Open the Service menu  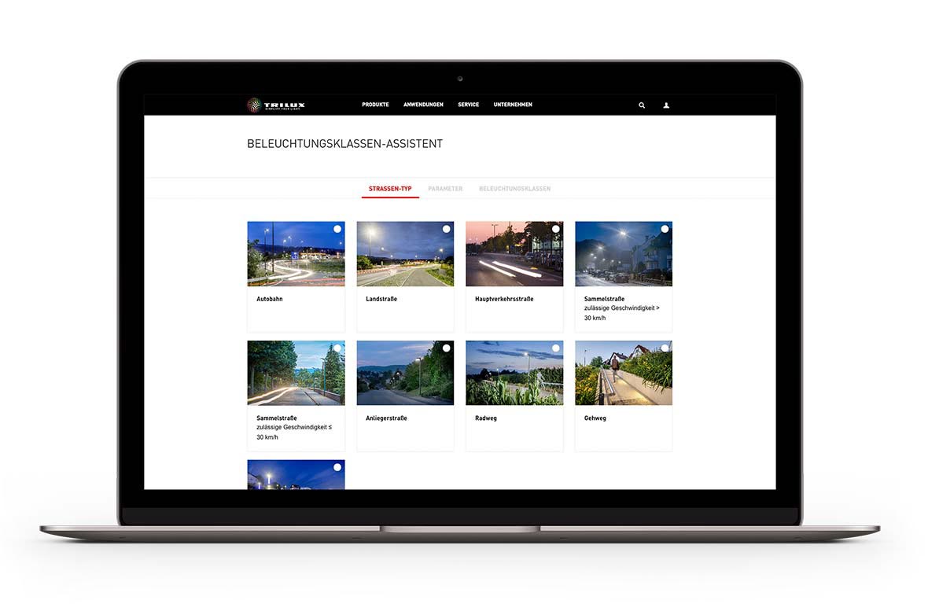[468, 105]
